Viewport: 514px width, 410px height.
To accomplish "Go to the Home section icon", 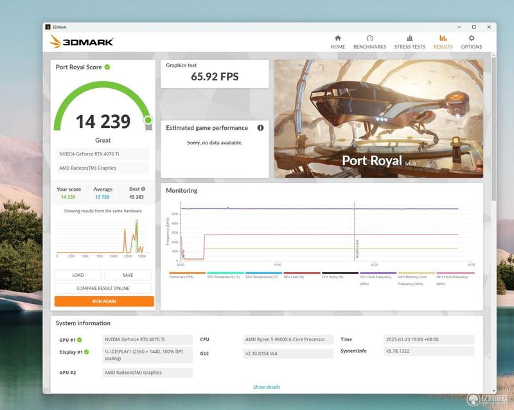I will tap(338, 38).
